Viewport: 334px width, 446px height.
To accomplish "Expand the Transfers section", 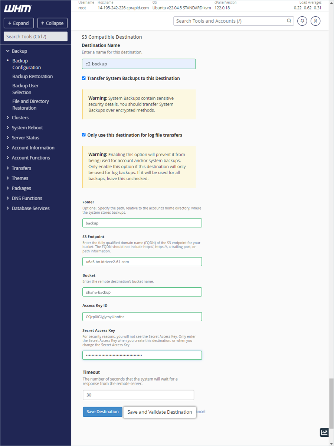I will (x=22, y=168).
